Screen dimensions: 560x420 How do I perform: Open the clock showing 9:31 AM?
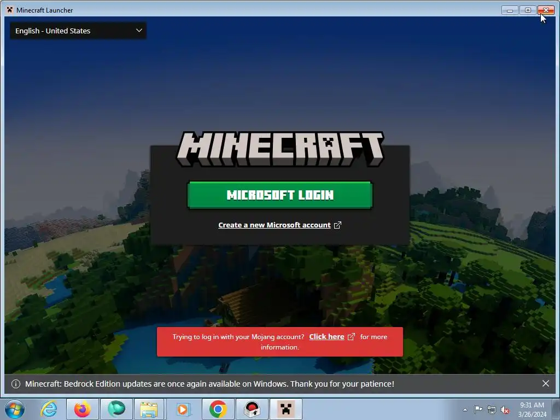point(532,409)
